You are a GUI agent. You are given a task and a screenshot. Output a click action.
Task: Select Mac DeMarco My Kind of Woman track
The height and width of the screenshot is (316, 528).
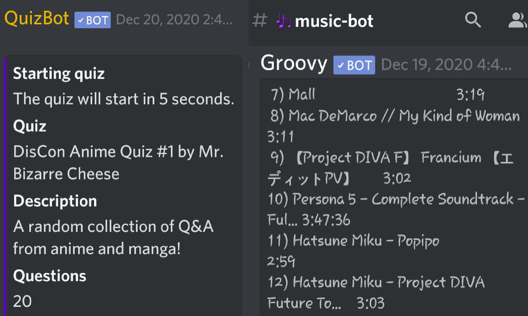click(x=403, y=116)
